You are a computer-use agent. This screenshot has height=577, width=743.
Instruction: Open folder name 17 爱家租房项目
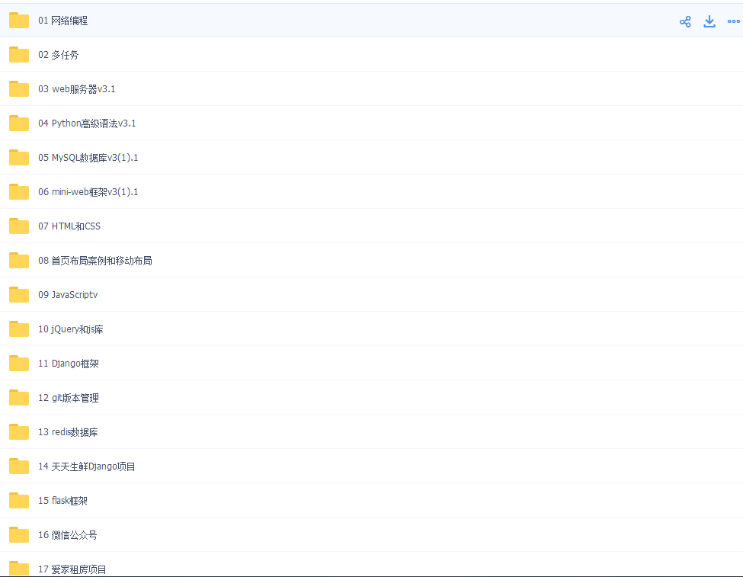point(72,569)
